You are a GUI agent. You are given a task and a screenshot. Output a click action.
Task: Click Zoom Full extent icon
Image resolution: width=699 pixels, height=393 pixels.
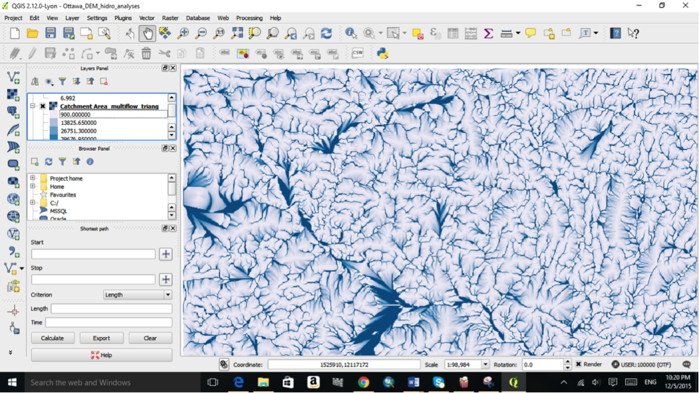click(x=236, y=33)
